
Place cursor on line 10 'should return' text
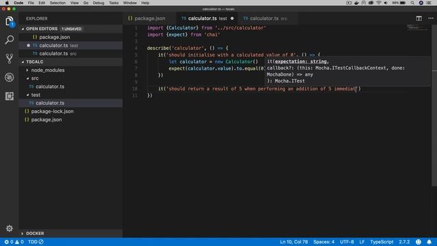click(186, 89)
